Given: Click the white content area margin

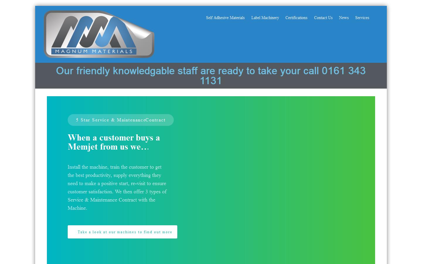Looking at the screenshot, I should click(41, 176).
